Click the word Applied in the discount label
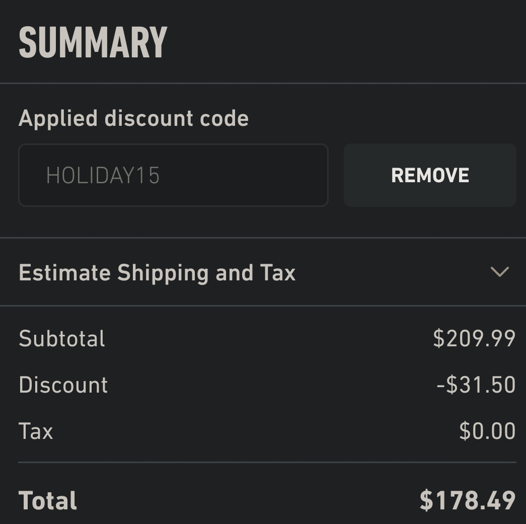The width and height of the screenshot is (526, 524). pyautogui.click(x=58, y=119)
